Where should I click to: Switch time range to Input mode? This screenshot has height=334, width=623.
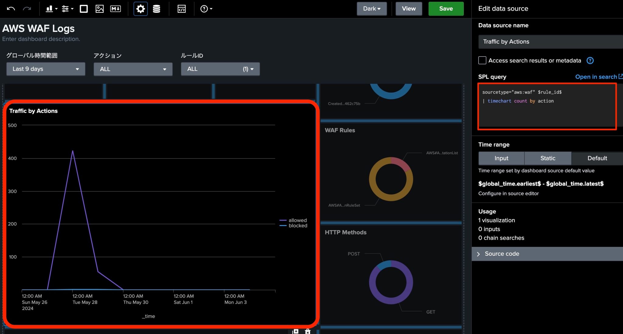point(501,158)
